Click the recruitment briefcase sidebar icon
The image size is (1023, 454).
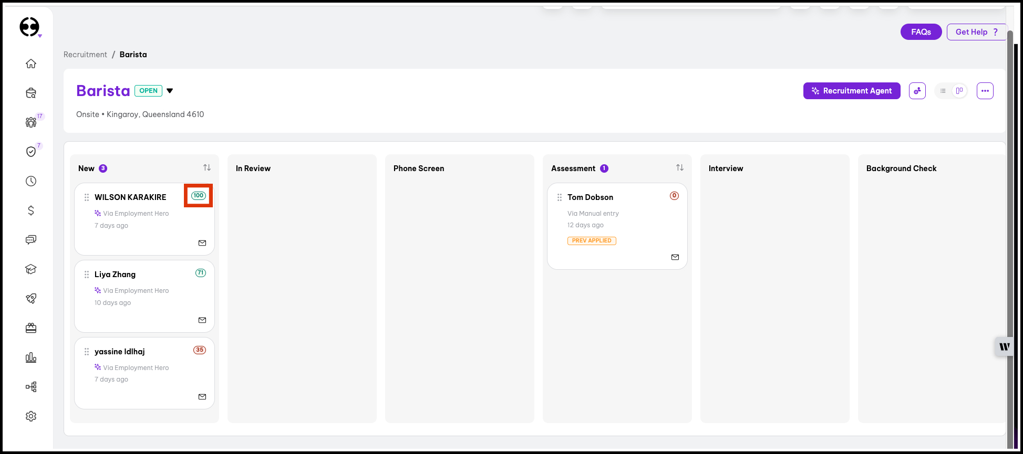(x=31, y=93)
